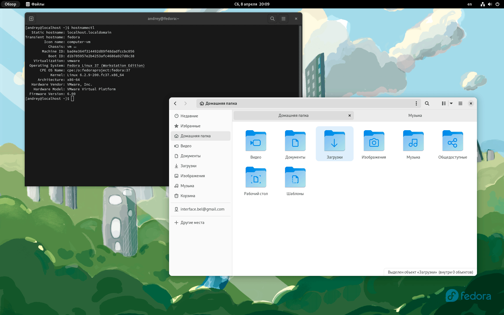Click Другие места in sidebar
The width and height of the screenshot is (504, 315).
pos(192,223)
